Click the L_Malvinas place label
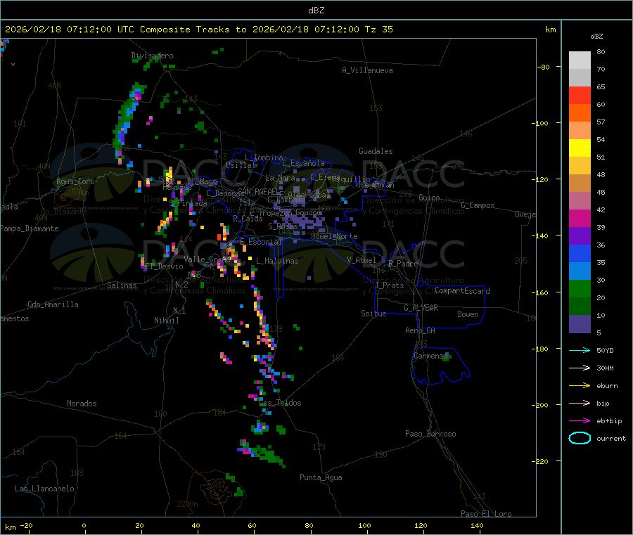Screen dimensions: 633x535 click(277, 261)
